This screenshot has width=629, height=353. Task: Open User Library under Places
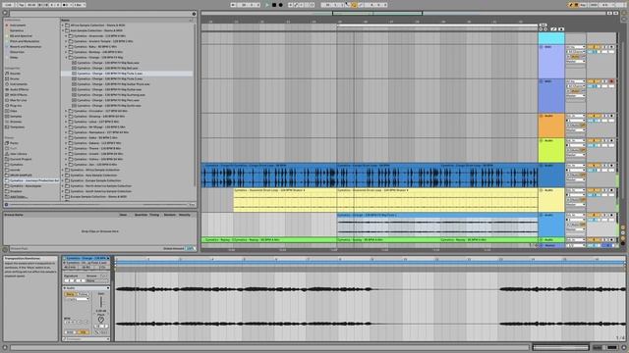(x=18, y=154)
